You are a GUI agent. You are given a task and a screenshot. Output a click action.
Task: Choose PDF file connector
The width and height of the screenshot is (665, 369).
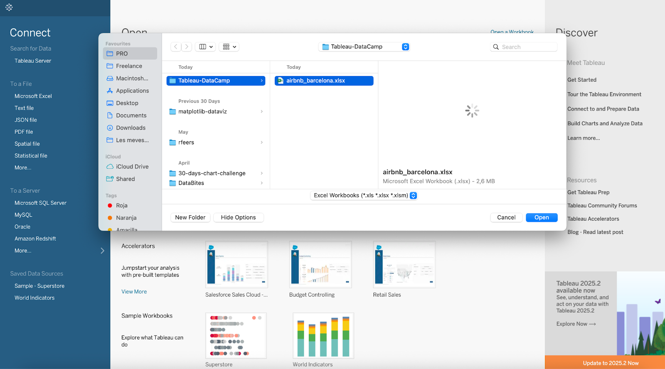click(x=24, y=132)
